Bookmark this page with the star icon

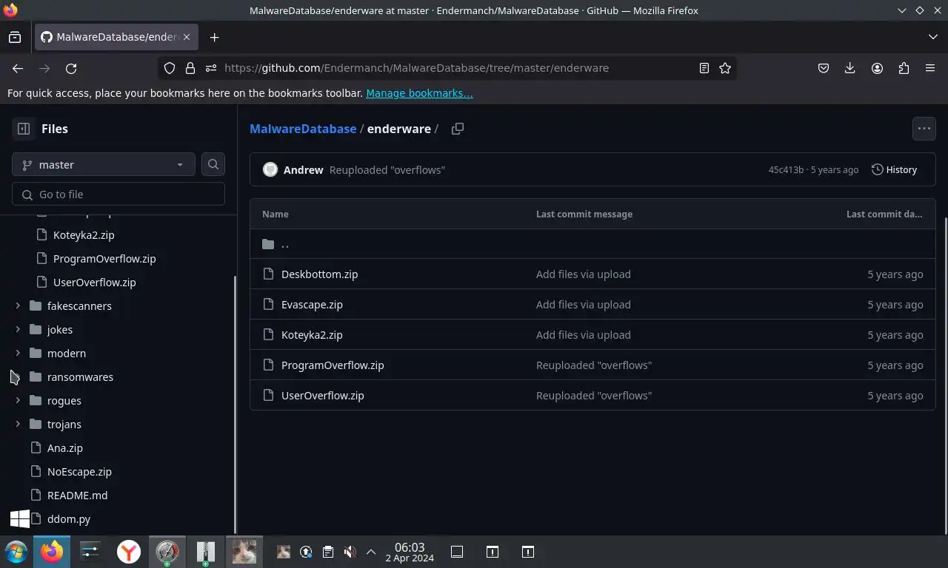click(x=725, y=68)
